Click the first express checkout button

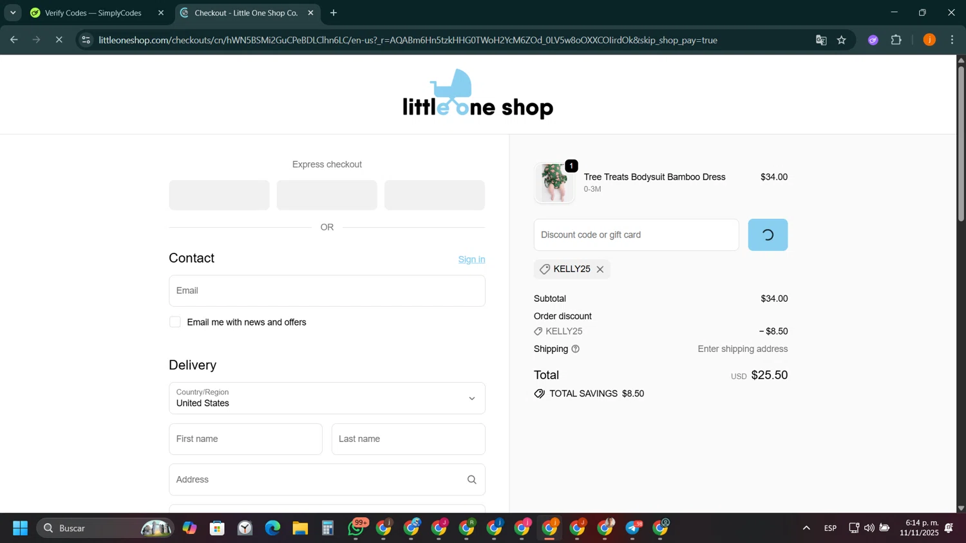click(219, 195)
